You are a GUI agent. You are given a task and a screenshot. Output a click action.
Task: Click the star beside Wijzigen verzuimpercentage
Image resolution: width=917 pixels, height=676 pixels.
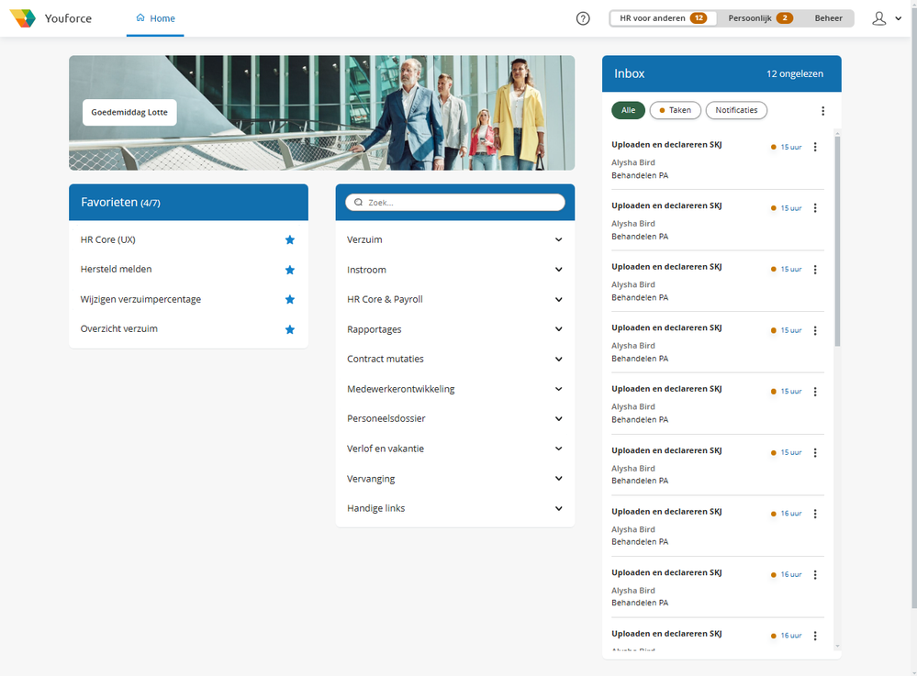tap(289, 299)
